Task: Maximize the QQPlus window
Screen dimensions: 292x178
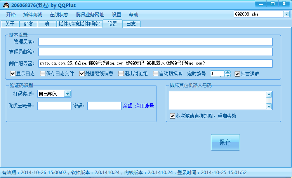Action: (x=273, y=4)
